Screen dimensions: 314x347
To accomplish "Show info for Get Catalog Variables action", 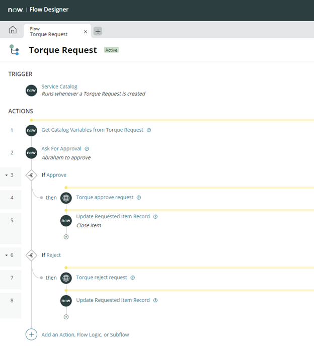I will pyautogui.click(x=149, y=130).
